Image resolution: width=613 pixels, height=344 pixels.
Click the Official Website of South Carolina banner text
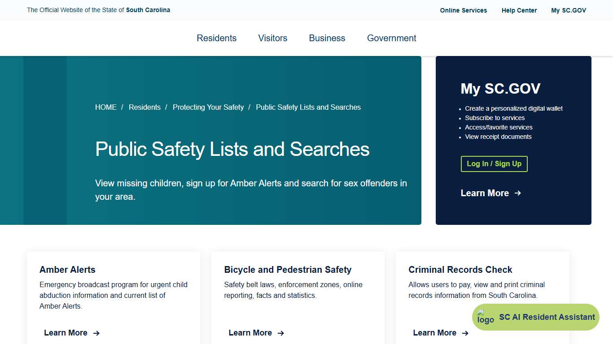[98, 10]
